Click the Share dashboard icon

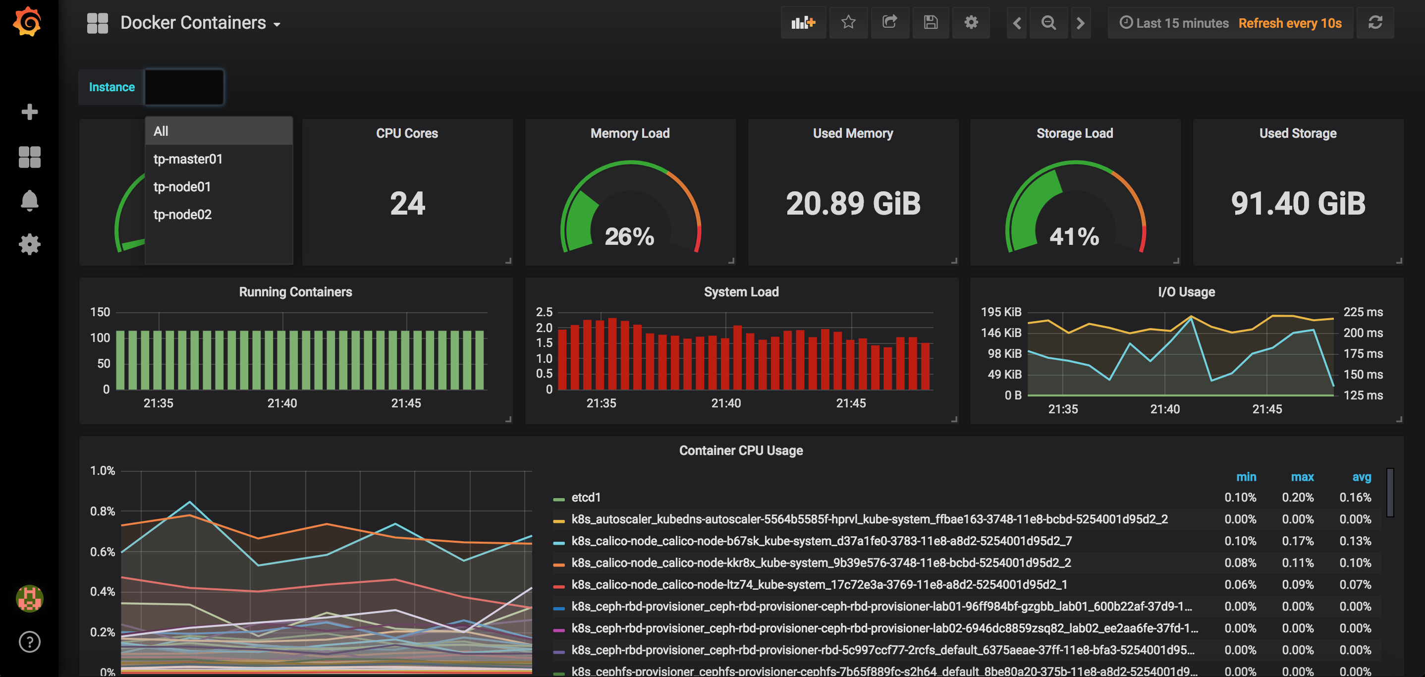[889, 23]
